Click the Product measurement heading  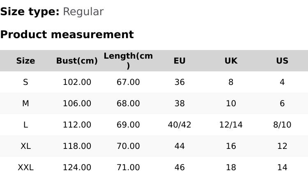pyautogui.click(x=67, y=34)
